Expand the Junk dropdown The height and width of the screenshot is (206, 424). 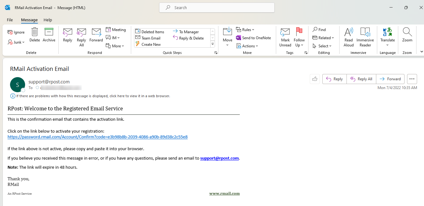coord(16,42)
